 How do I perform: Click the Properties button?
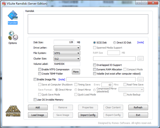pos(88,108)
